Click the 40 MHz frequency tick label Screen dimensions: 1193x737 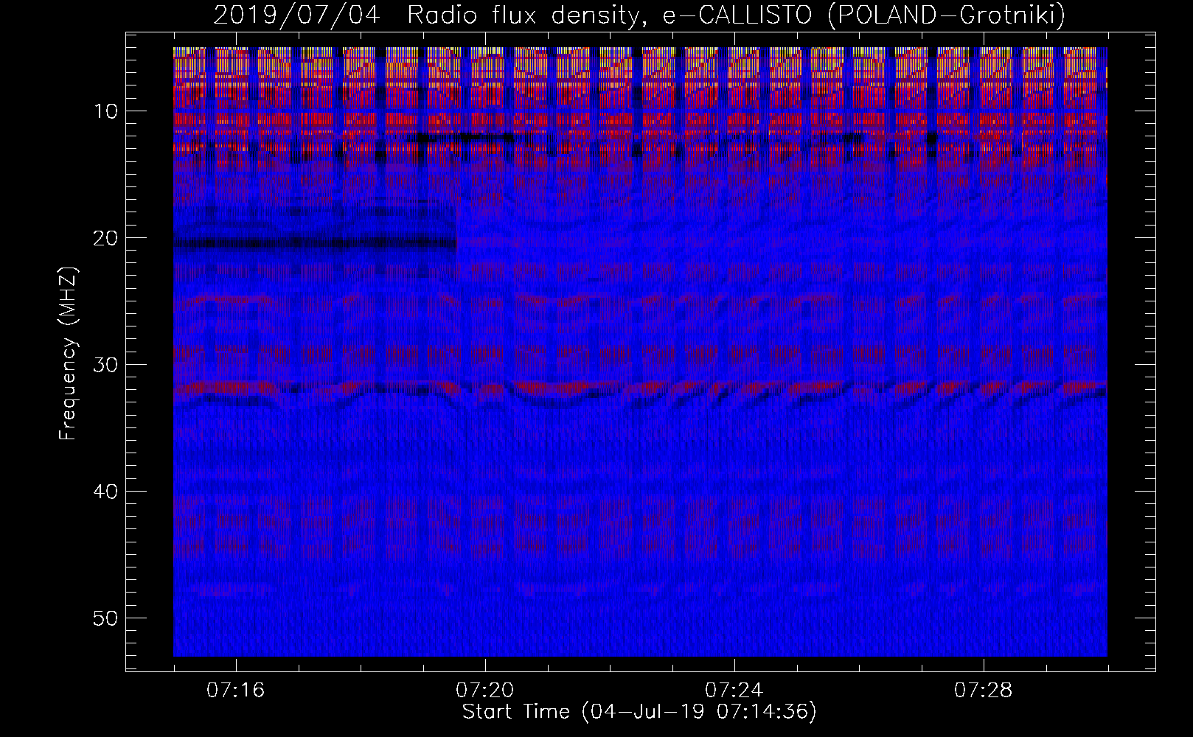coord(106,492)
